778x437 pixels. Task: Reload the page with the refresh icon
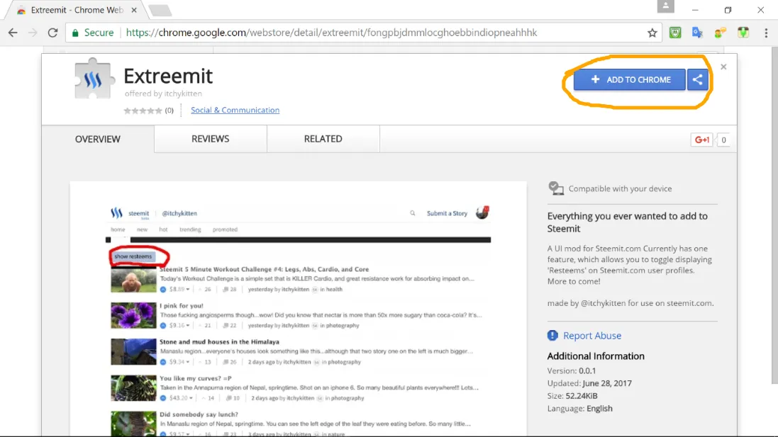tap(52, 33)
